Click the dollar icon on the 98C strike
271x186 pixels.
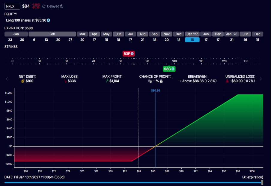pos(173,69)
